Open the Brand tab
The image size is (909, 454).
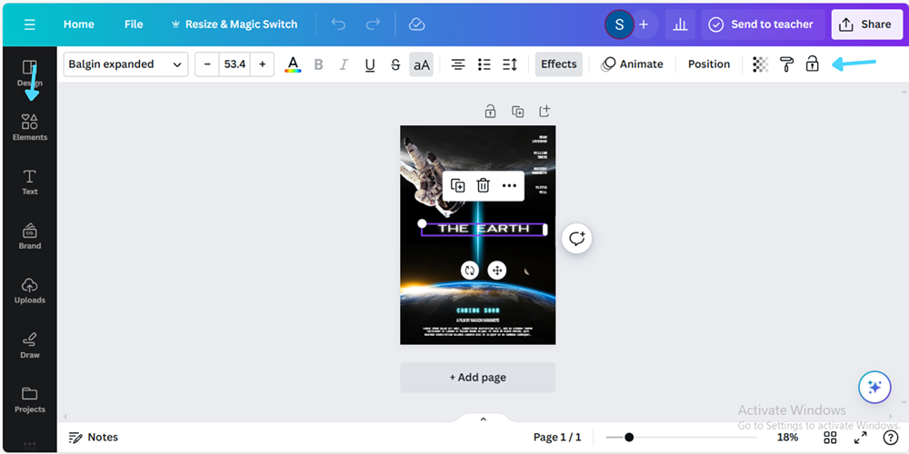click(30, 236)
